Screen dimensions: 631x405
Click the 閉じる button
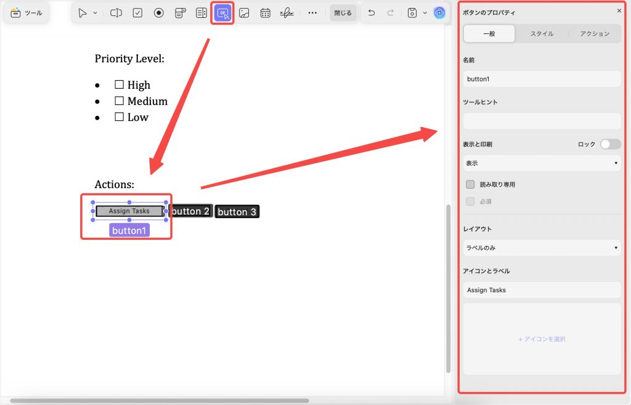[x=343, y=13]
